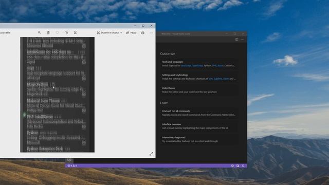The height and width of the screenshot is (185, 329).
Task: Click the heart favorite icon in Photos toolbar
Action: coord(57,33)
